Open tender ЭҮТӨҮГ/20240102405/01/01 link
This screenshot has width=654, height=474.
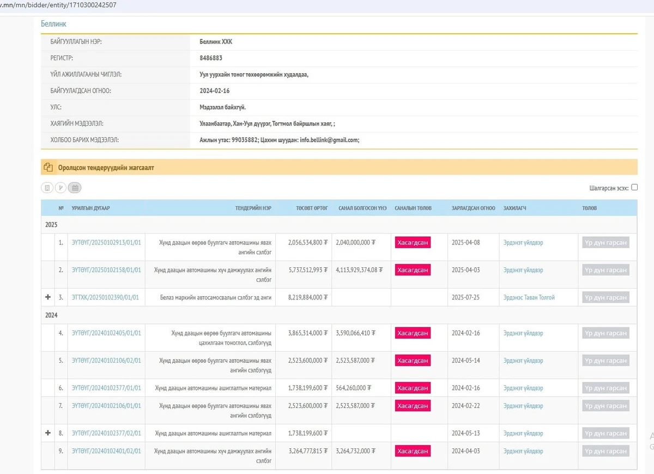coord(106,333)
